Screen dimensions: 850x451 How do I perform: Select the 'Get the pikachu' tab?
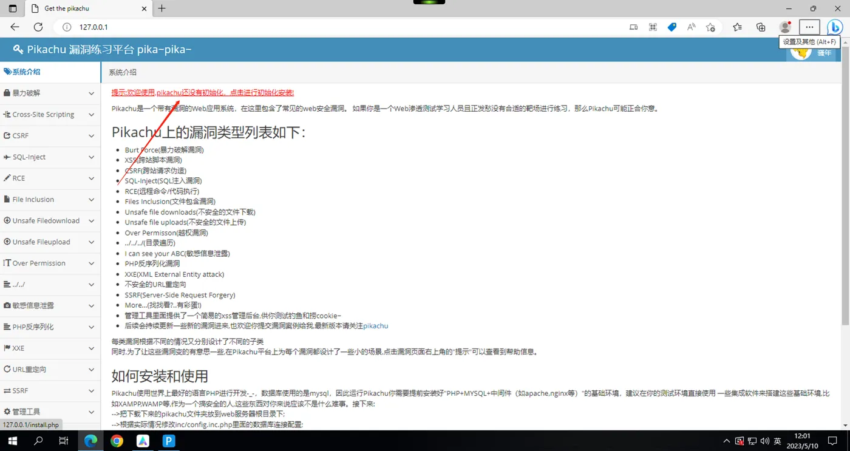(87, 8)
